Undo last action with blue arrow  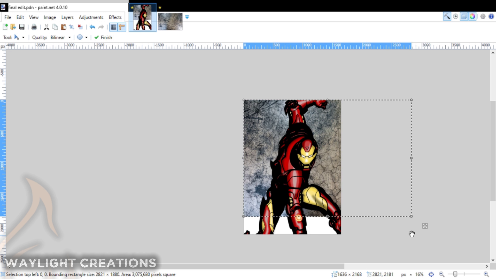92,27
